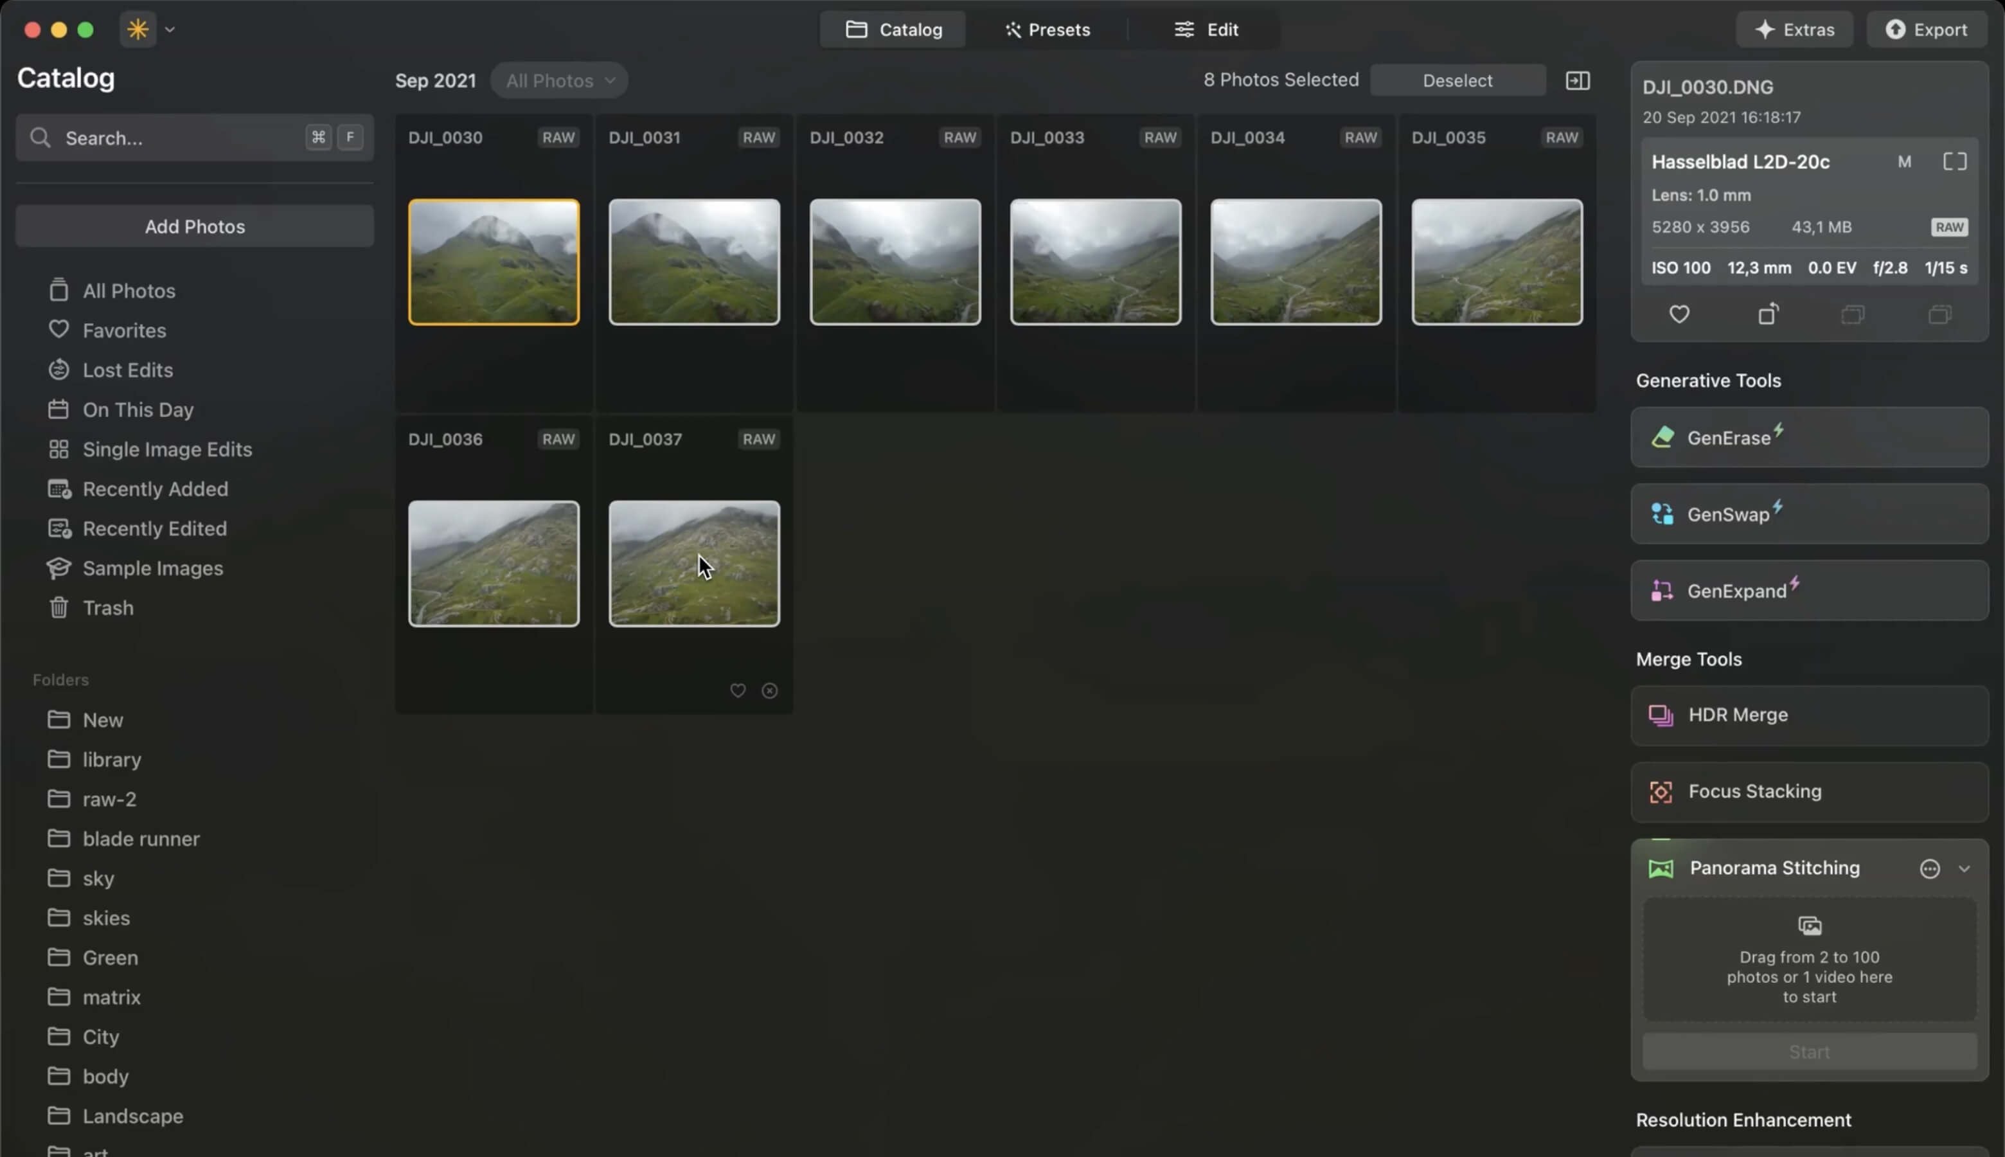Viewport: 2005px width, 1157px height.
Task: Click the Deselect button
Action: [x=1457, y=80]
